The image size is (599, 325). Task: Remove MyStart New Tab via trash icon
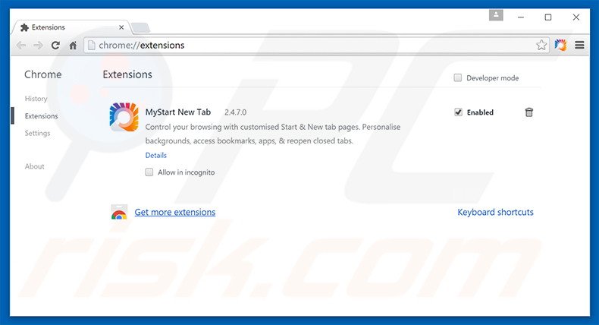click(528, 112)
